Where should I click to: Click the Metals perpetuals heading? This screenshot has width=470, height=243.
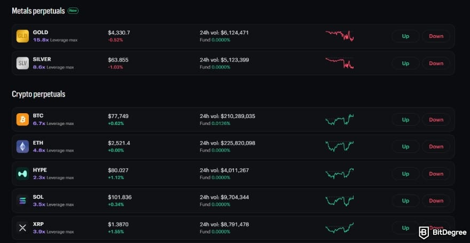click(38, 11)
